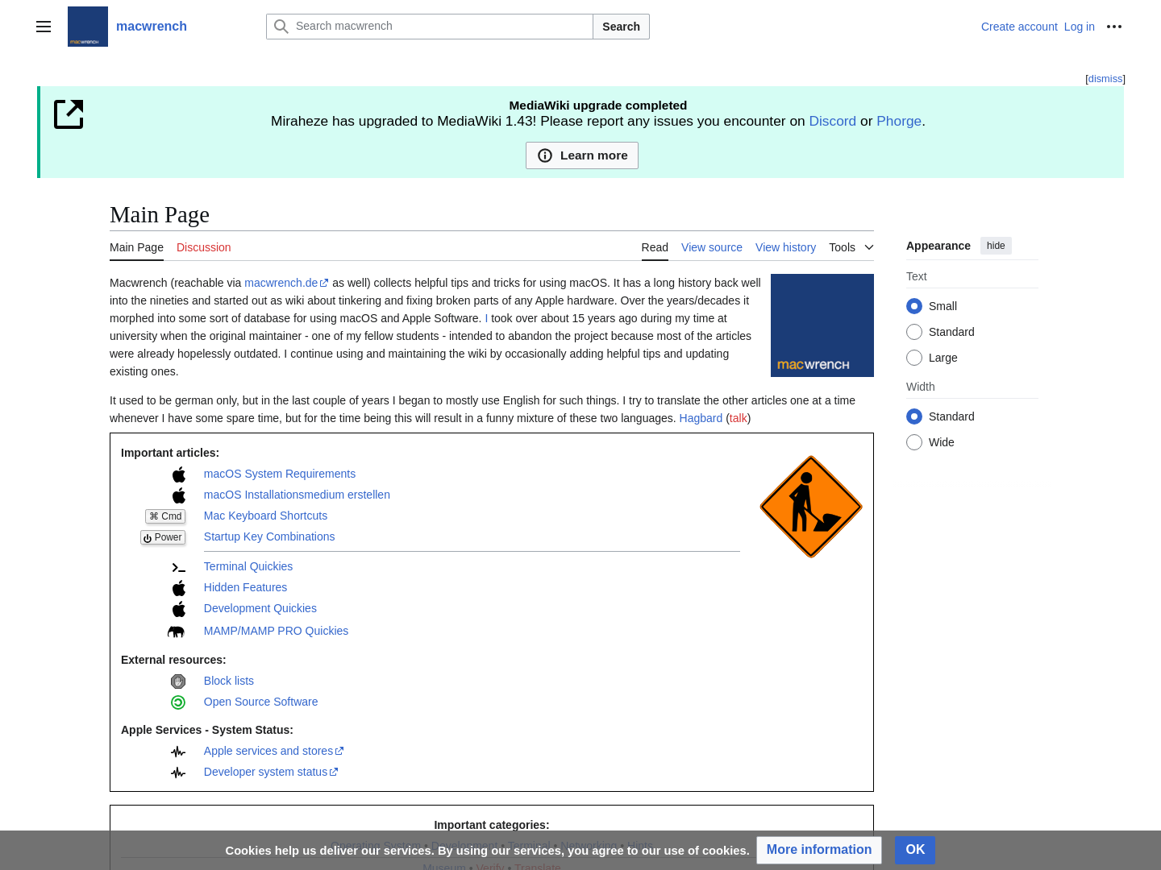The height and width of the screenshot is (870, 1161).
Task: Click the elephant icon beside MAMP Quickies
Action: pos(176,632)
